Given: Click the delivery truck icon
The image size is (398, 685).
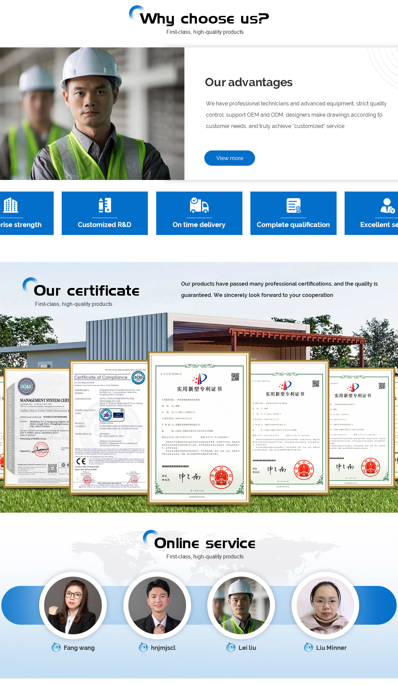Looking at the screenshot, I should click(x=199, y=205).
